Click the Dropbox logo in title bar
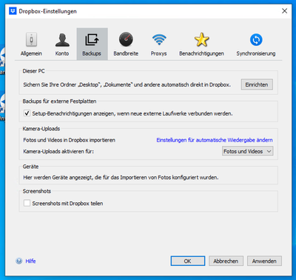Image resolution: width=296 pixels, height=280 pixels. point(13,11)
